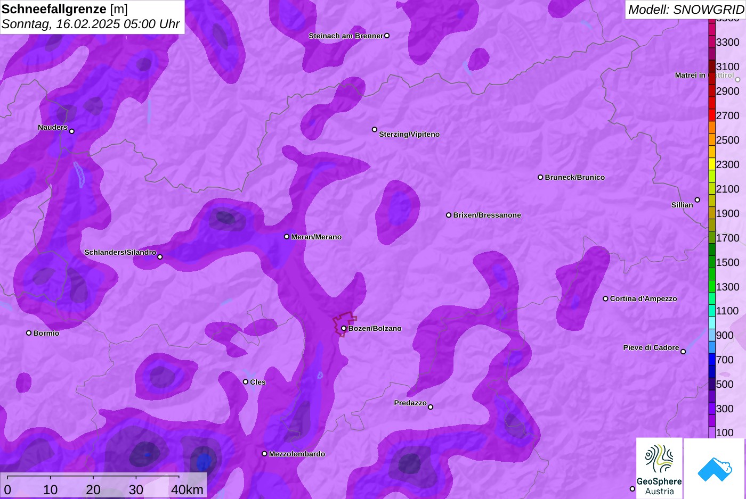Select the Bruneck/Brunico location dot

click(540, 177)
